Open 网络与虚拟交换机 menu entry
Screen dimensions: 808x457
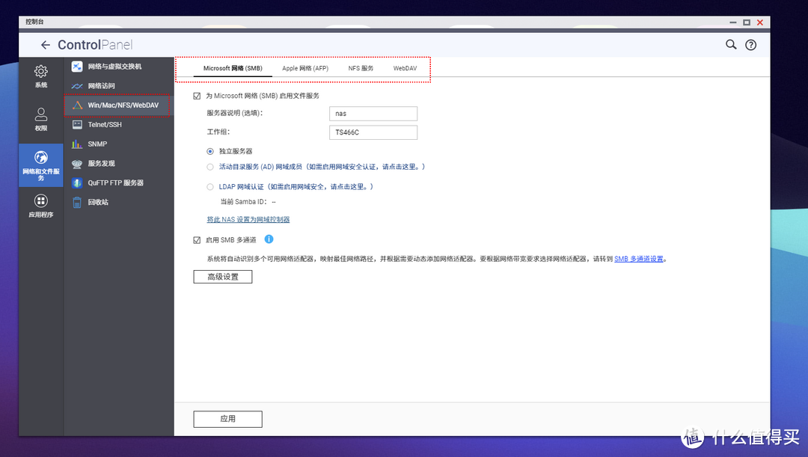[119, 67]
